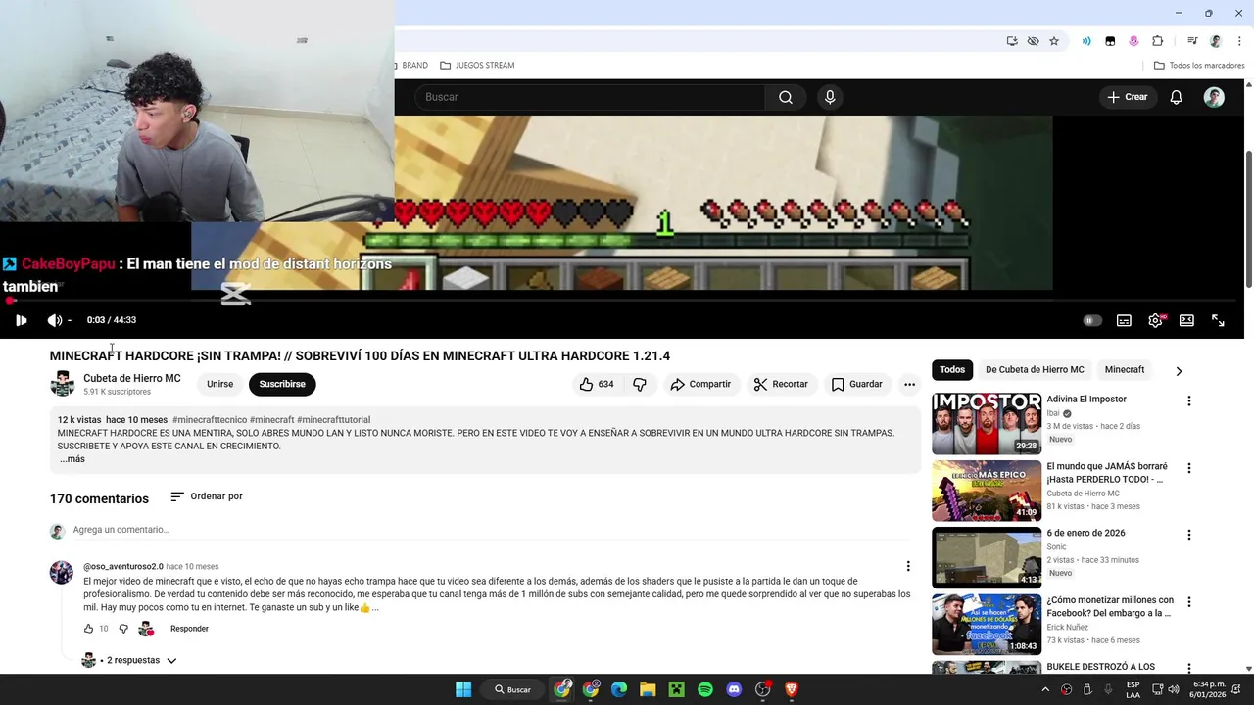Open the JUEGOS STREAM bookmark folder
Image resolution: width=1254 pixels, height=705 pixels.
click(x=477, y=66)
